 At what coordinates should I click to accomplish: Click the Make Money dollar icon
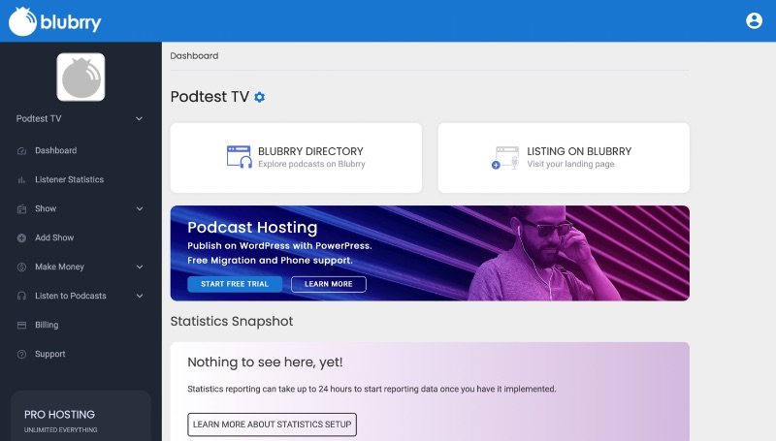[x=21, y=267]
